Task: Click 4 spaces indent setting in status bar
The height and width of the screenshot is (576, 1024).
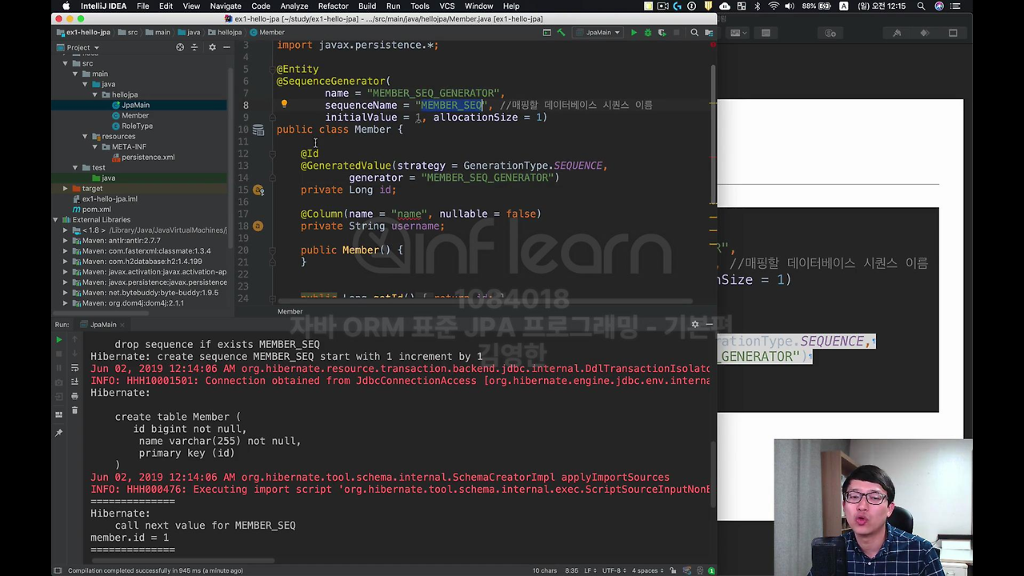Action: [648, 570]
